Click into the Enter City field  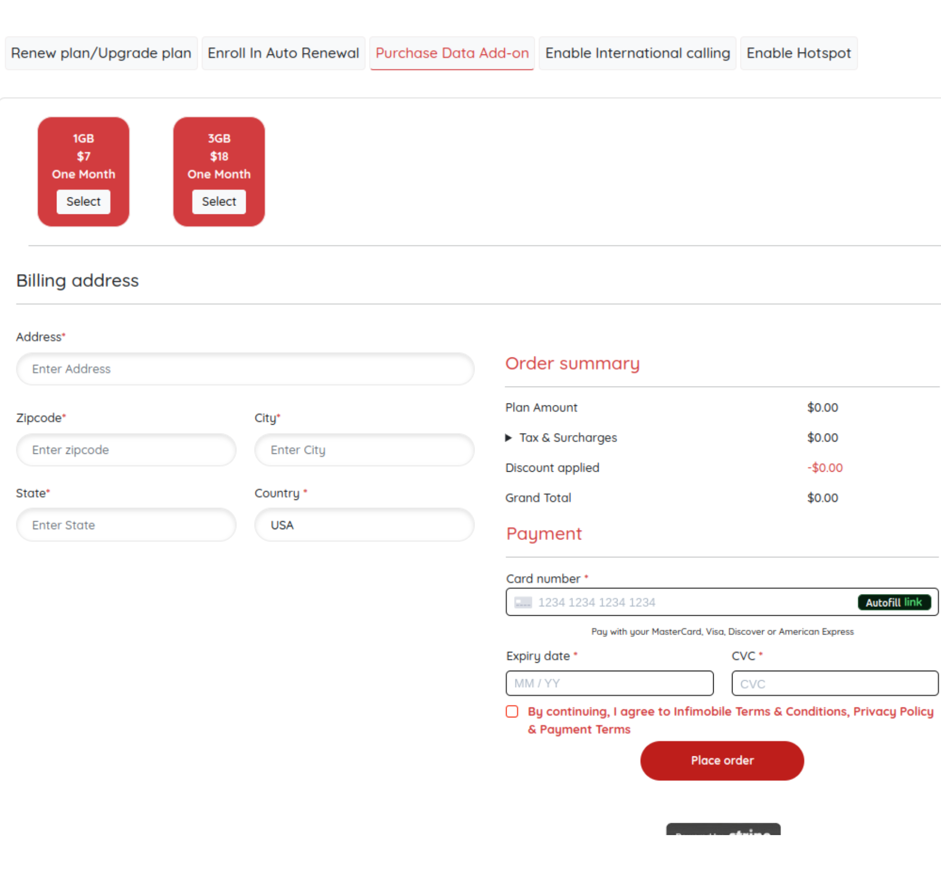point(364,450)
